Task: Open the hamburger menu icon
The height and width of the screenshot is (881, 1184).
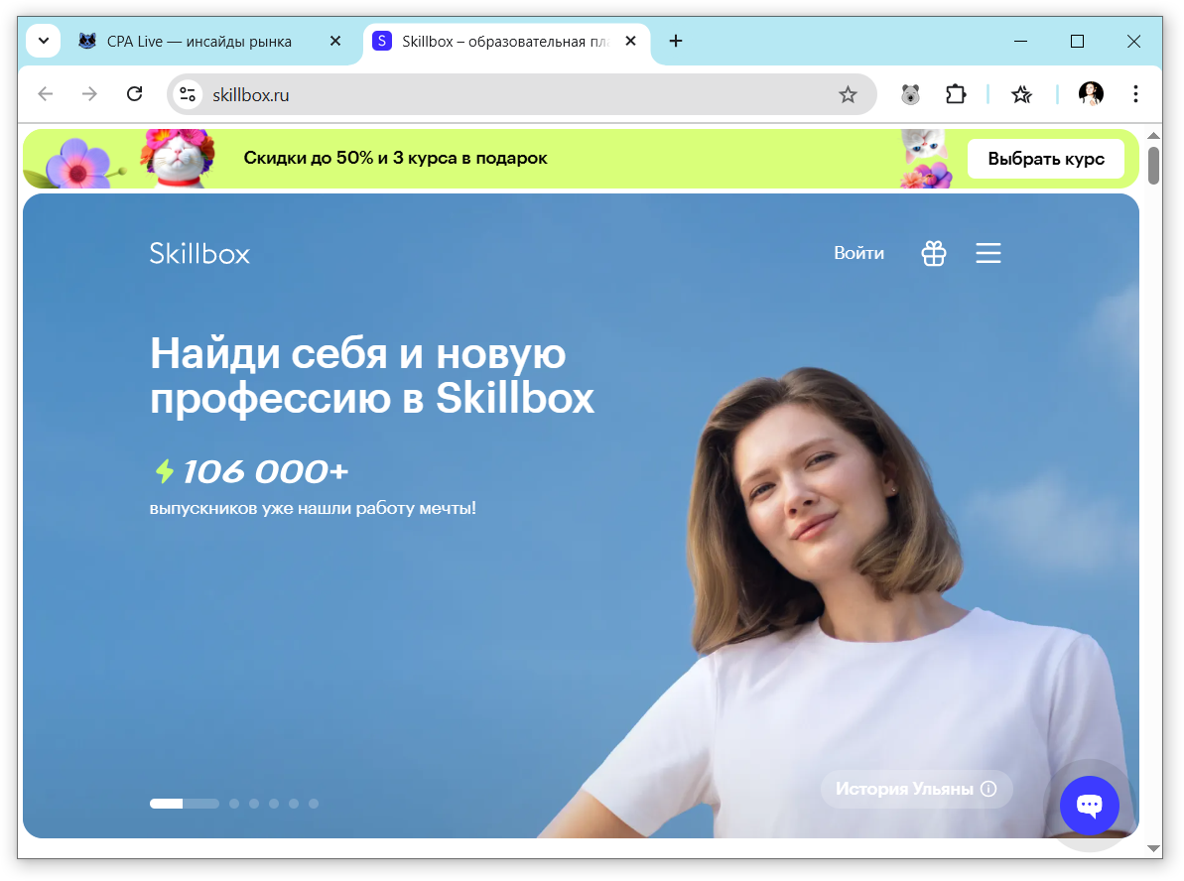Action: coord(987,253)
